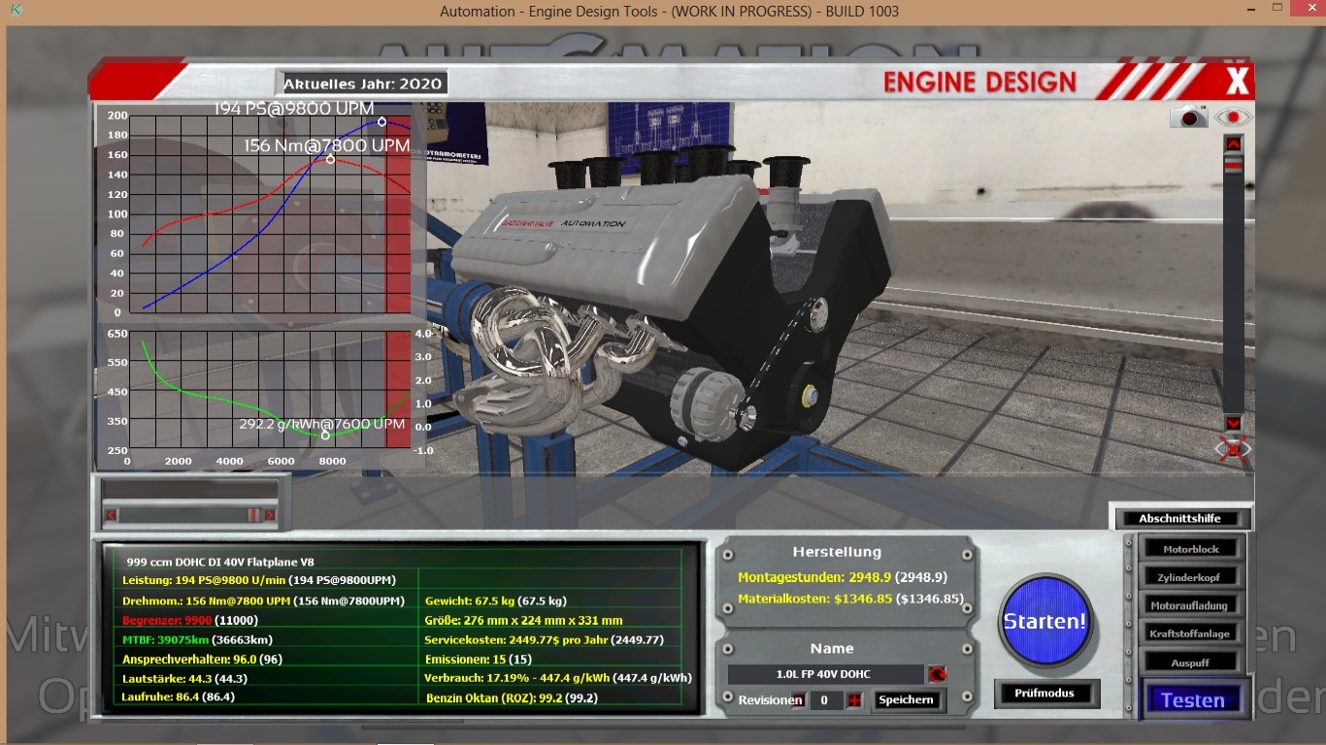The width and height of the screenshot is (1326, 745).
Task: Increase Revisionen with the red plus button
Action: 854,700
